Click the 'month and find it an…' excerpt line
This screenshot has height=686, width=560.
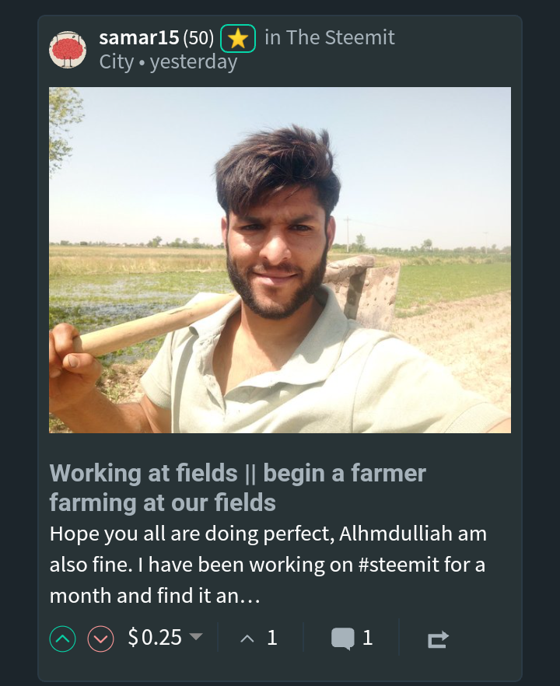[x=155, y=596]
